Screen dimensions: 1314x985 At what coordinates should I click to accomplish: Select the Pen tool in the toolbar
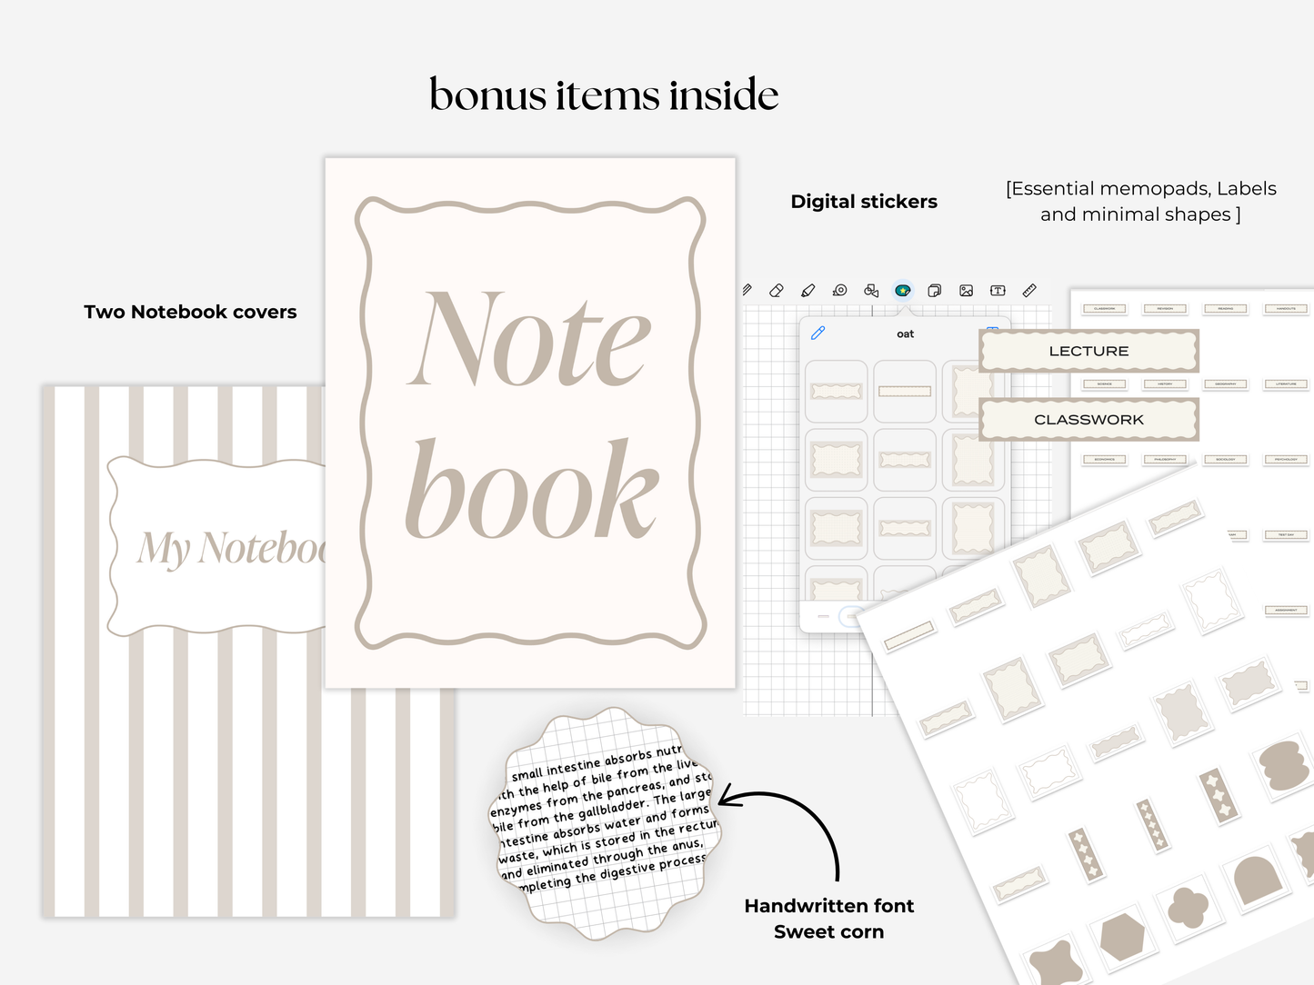pos(747,290)
